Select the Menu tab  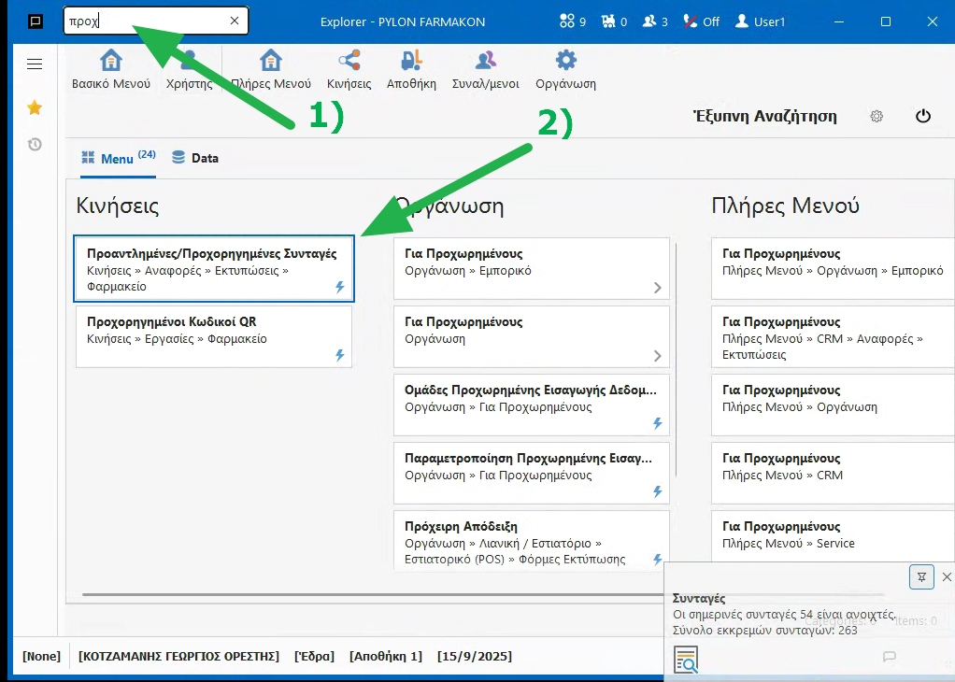point(117,159)
